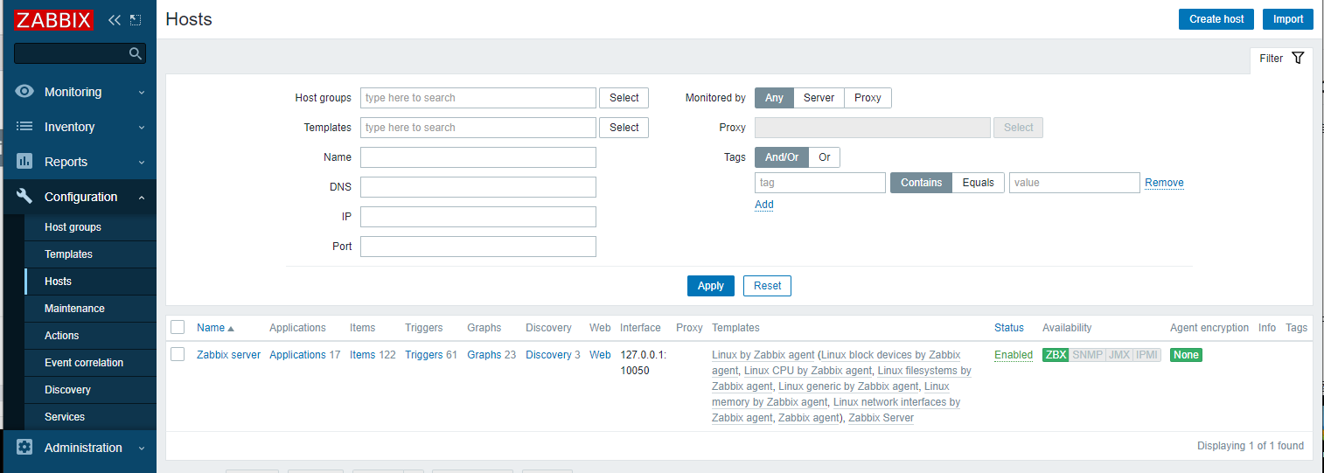
Task: Choose Or tag evaluation
Action: click(825, 157)
